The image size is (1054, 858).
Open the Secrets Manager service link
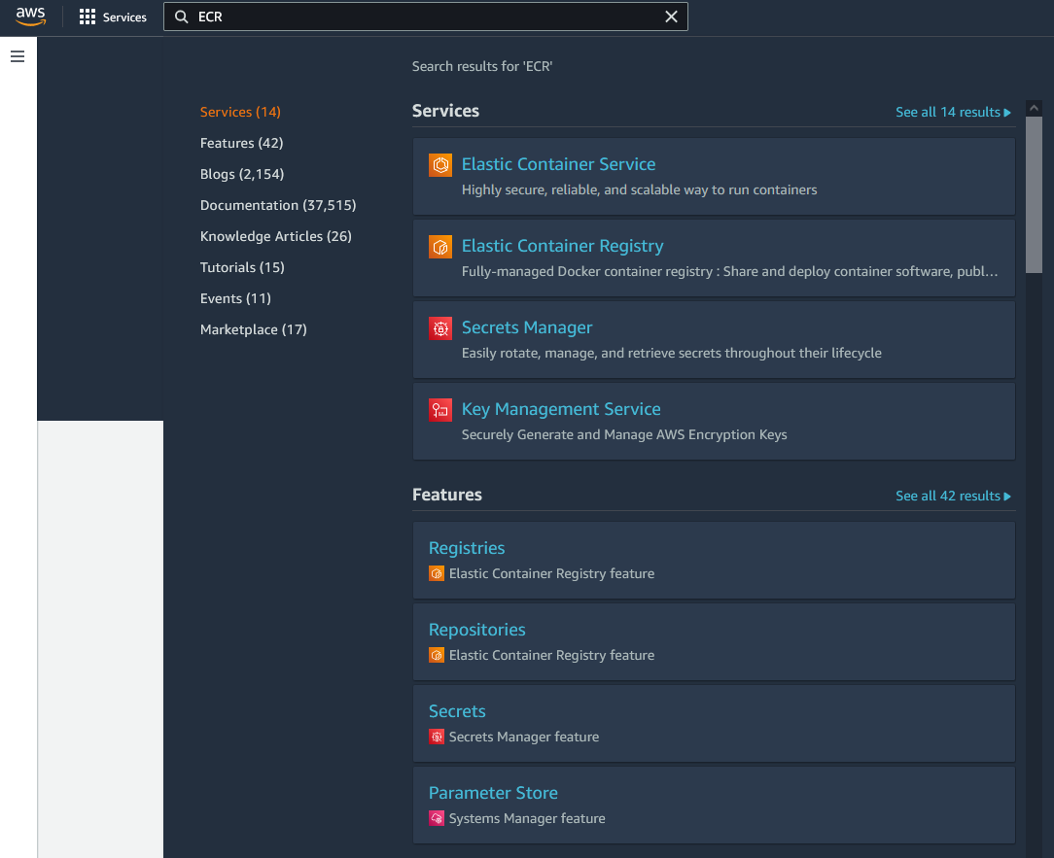[x=526, y=327]
